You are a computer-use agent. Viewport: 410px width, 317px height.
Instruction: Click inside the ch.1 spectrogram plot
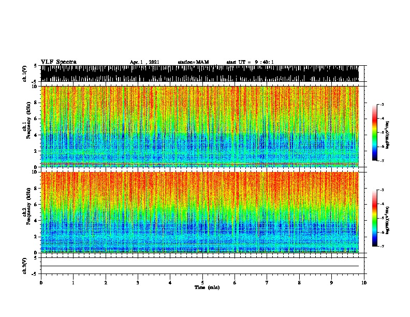199,126
